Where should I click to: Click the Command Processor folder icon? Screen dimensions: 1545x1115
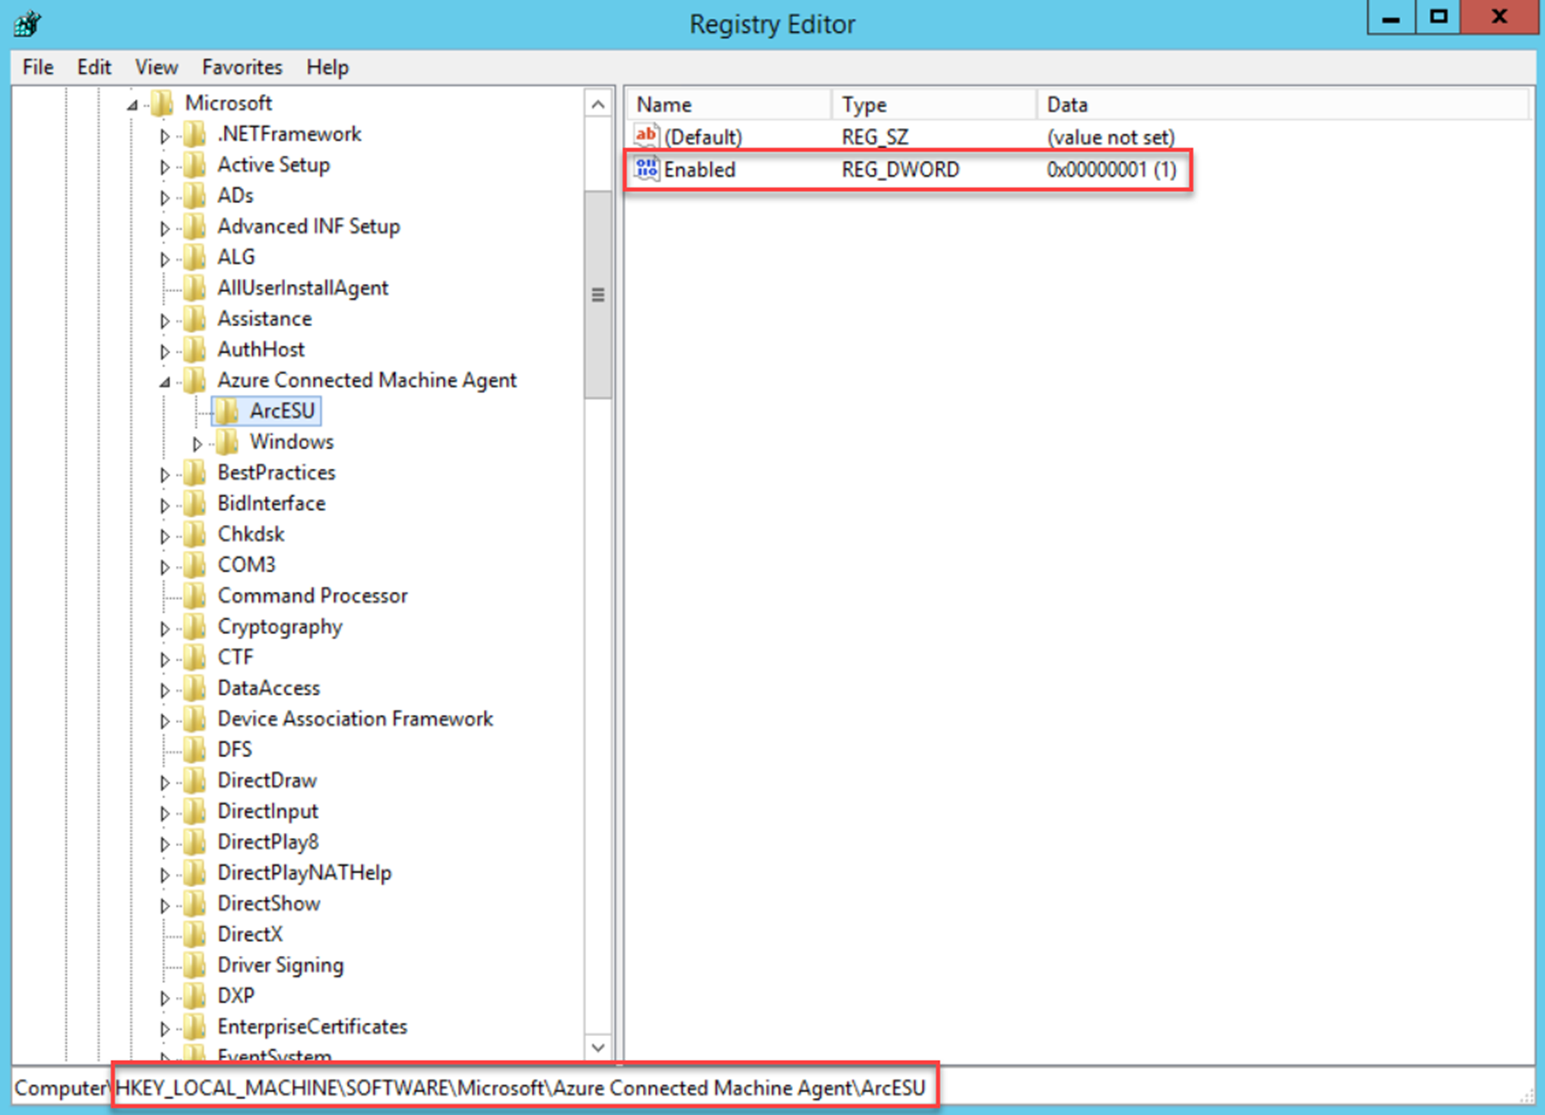194,596
